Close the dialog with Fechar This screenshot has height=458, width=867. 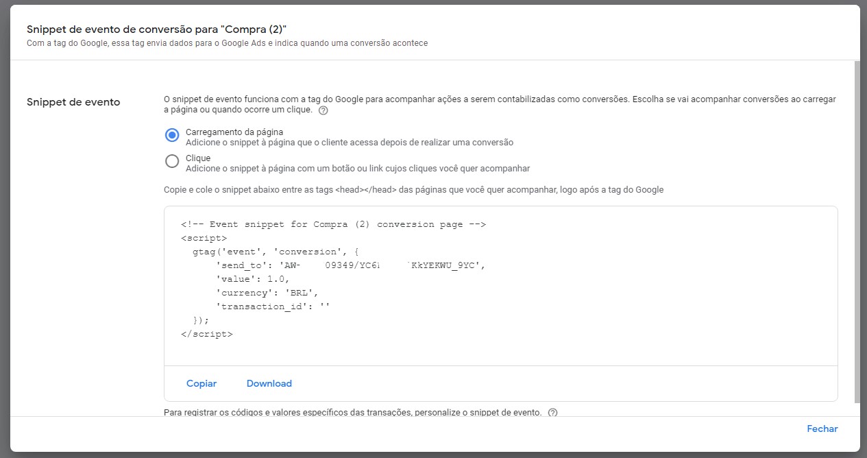point(822,429)
